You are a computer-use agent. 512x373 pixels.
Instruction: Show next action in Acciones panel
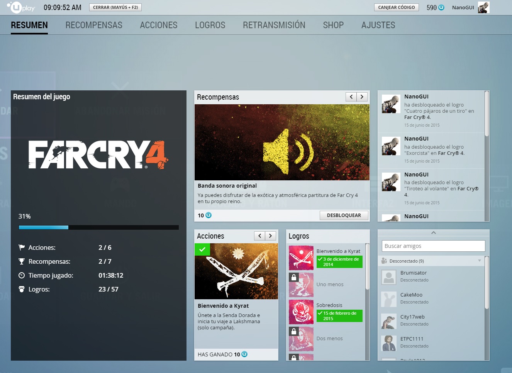tap(270, 236)
